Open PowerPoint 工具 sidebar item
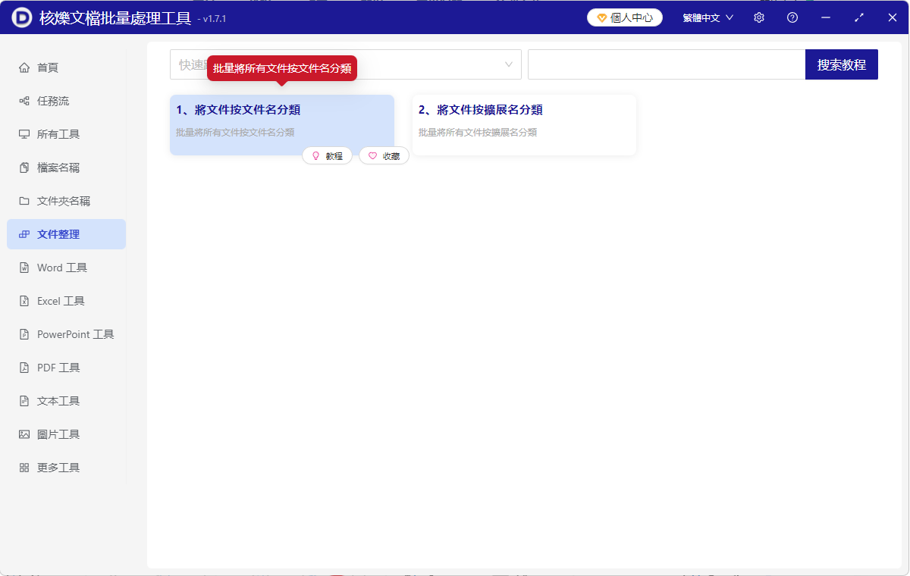910x576 pixels. [x=67, y=334]
